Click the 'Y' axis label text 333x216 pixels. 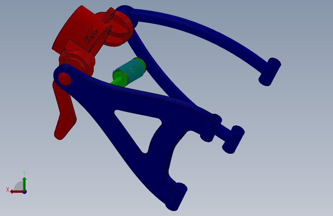[24, 173]
